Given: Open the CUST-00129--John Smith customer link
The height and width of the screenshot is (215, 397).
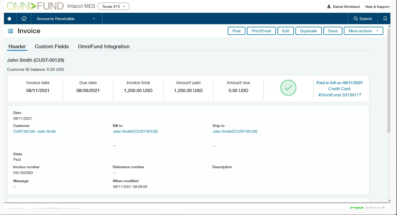Looking at the screenshot, I should (x=35, y=131).
